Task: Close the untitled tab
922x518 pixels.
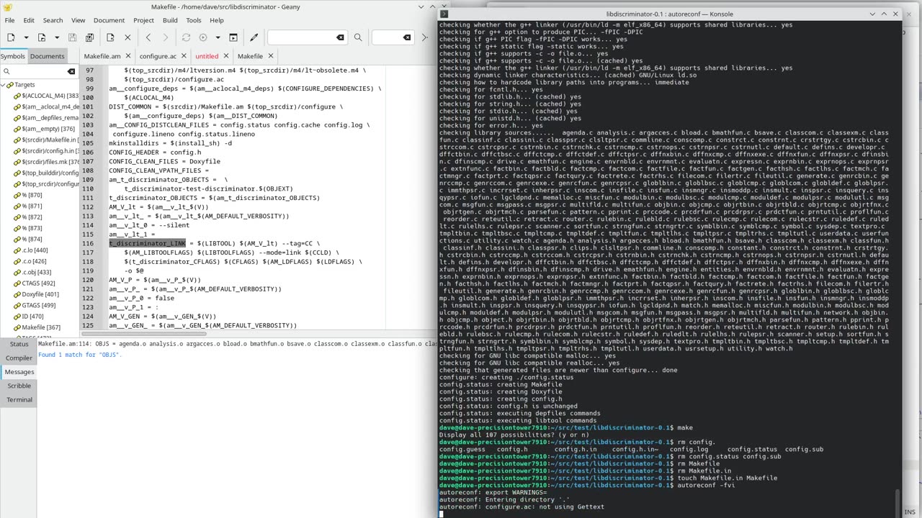Action: pos(226,56)
